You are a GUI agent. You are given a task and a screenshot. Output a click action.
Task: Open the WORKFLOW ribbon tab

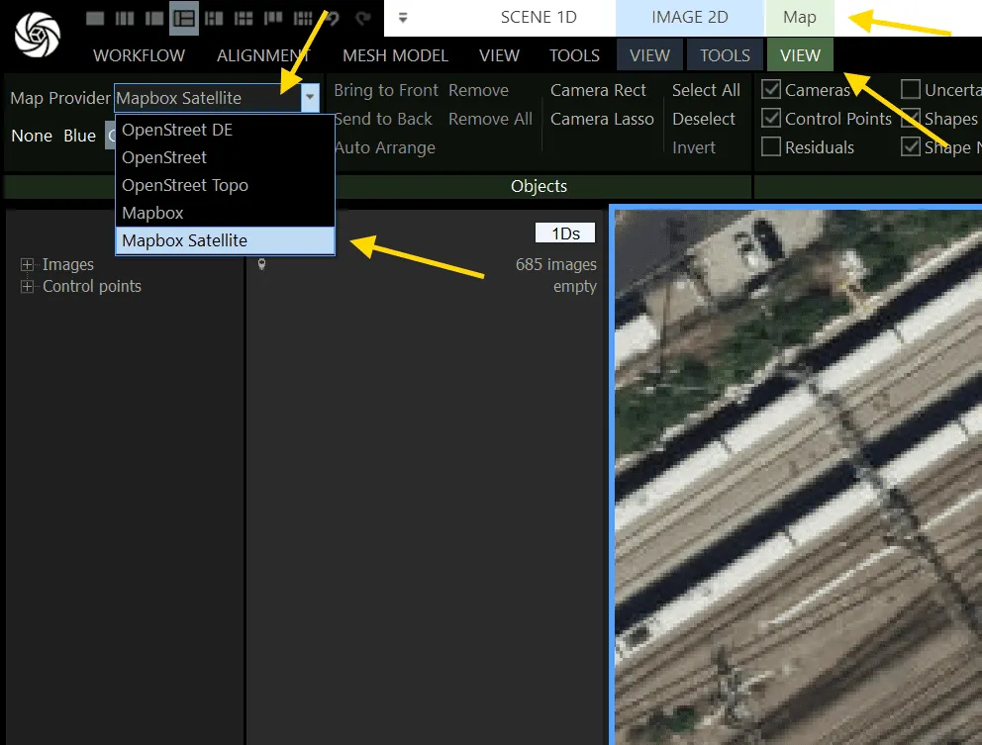139,55
